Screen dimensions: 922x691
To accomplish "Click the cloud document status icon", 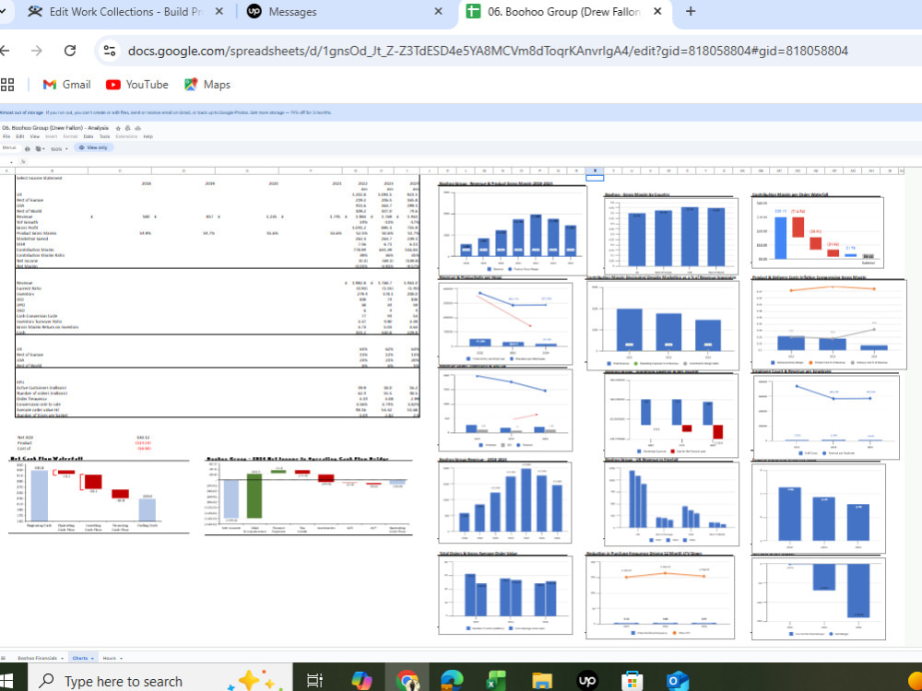I will pos(137,128).
